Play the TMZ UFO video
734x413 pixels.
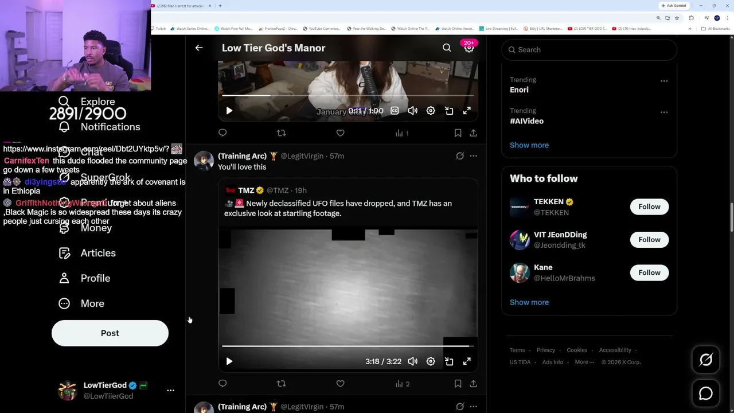pos(229,361)
